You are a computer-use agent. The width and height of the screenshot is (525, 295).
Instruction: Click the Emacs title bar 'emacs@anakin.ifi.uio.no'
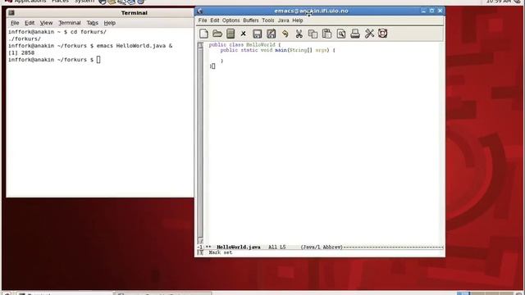click(x=311, y=11)
